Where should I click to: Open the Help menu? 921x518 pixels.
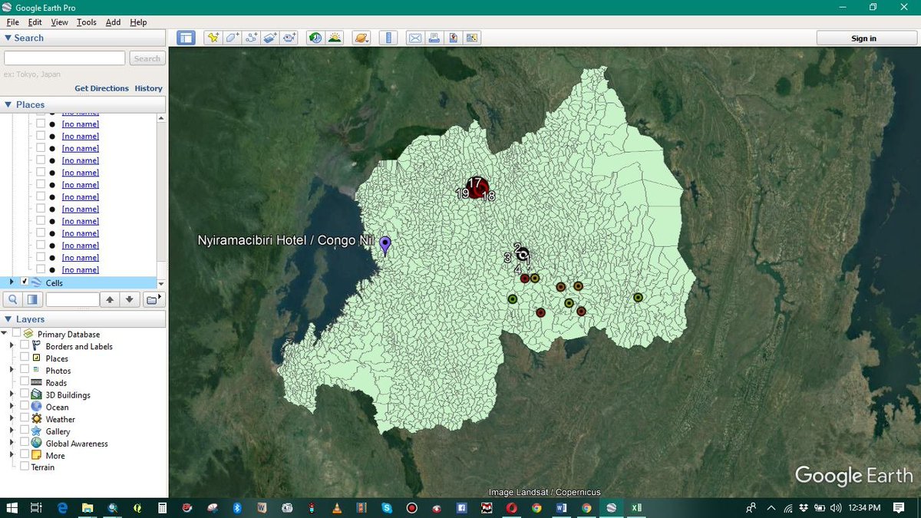click(x=138, y=22)
